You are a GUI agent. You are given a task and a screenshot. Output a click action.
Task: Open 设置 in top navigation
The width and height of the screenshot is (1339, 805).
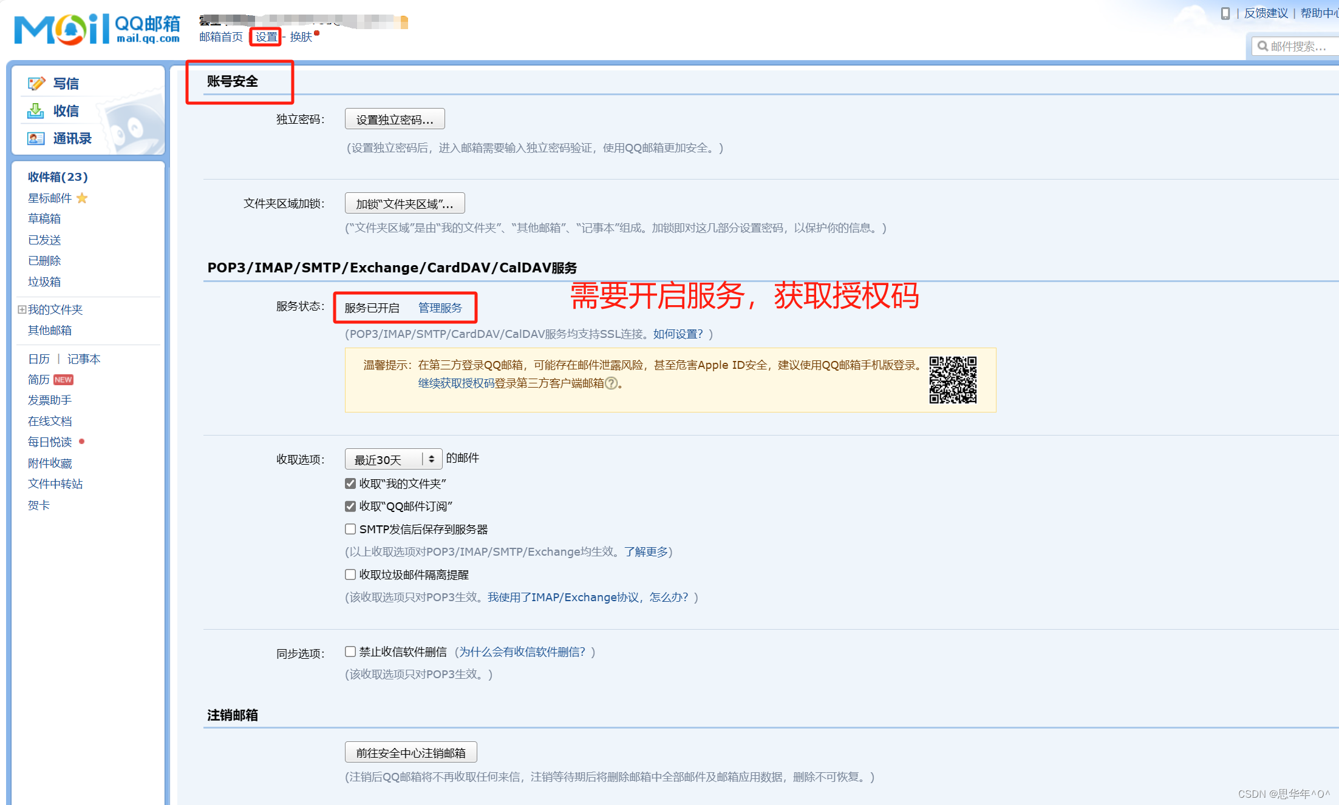265,37
